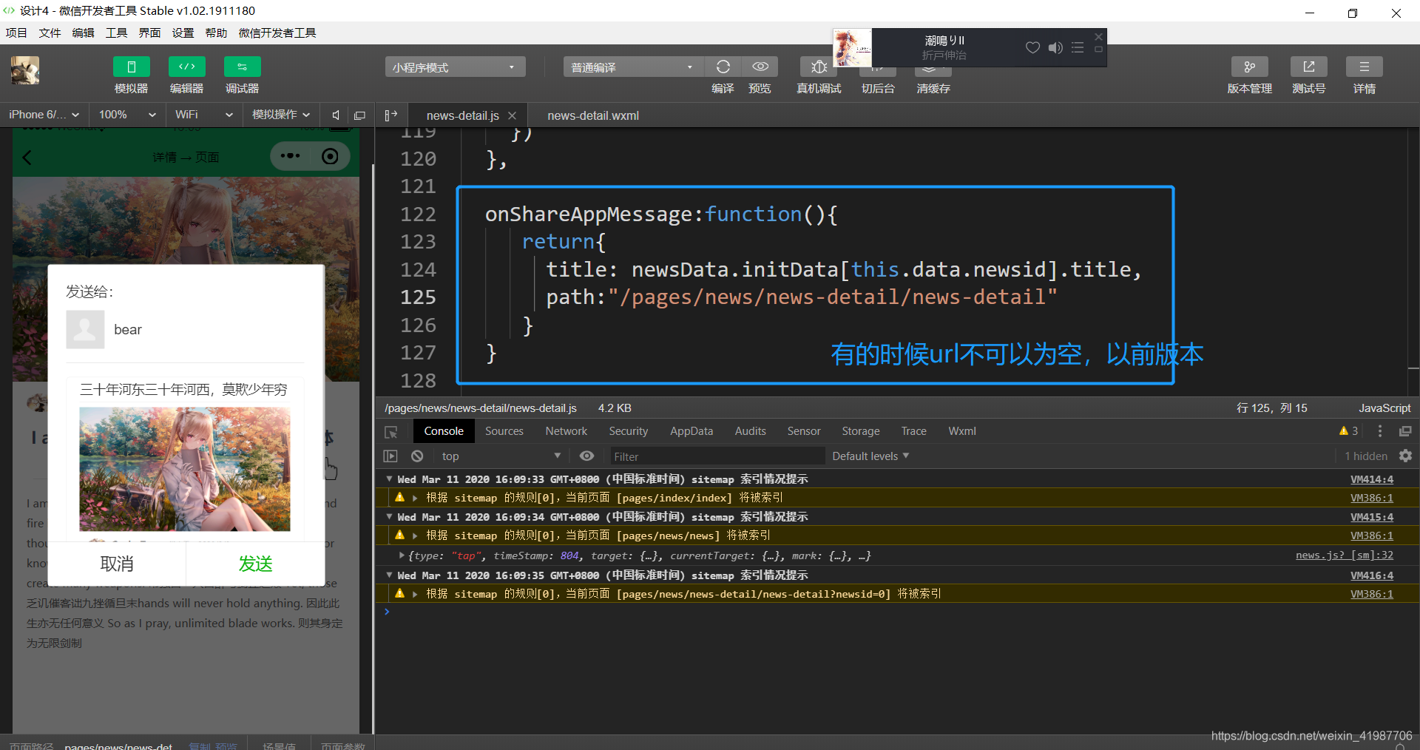Open the Security tab
This screenshot has height=750, width=1420.
click(629, 431)
